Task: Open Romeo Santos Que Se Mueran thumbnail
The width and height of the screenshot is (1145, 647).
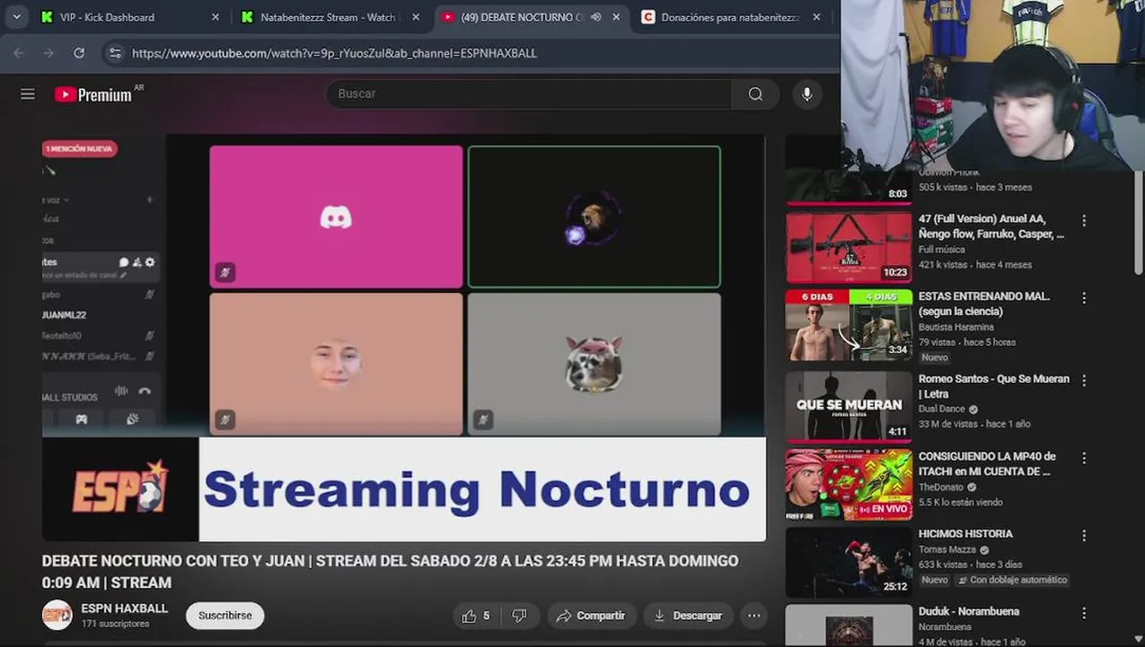Action: [x=849, y=406]
